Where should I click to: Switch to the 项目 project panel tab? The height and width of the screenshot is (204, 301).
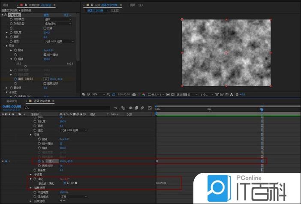point(6,5)
